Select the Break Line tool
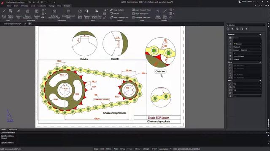 click(x=4, y=14)
